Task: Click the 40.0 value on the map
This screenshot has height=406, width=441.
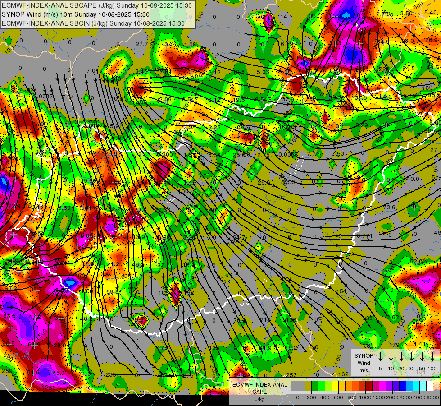Action: point(413,179)
